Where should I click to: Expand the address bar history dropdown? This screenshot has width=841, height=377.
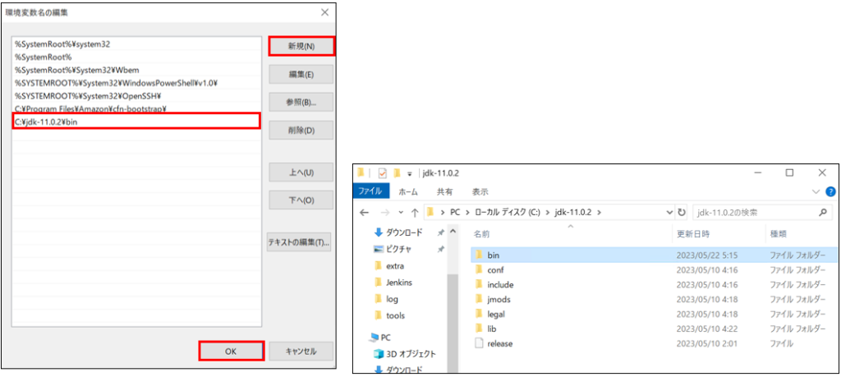click(x=669, y=212)
